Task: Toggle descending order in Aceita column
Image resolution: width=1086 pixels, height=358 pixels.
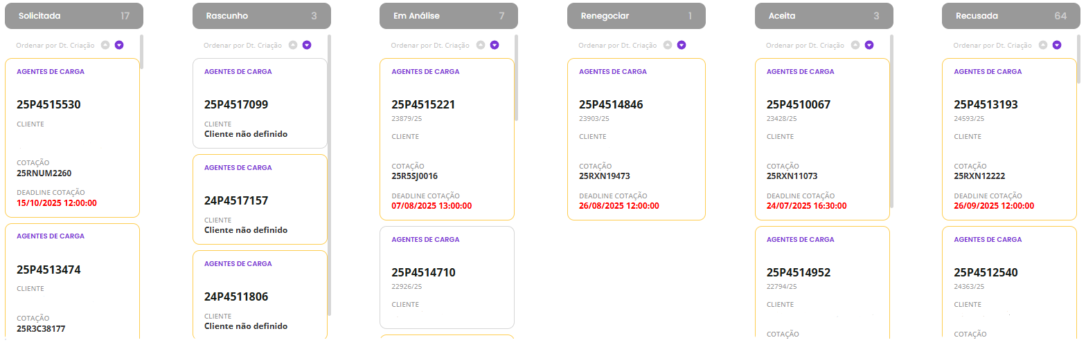Action: [869, 45]
